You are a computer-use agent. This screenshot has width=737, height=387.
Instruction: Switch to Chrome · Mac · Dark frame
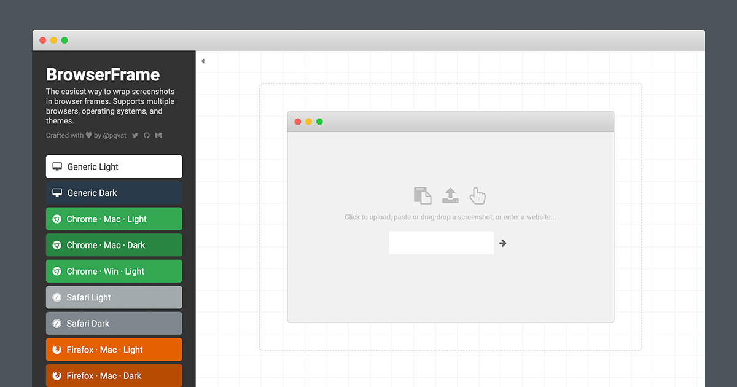pyautogui.click(x=114, y=244)
